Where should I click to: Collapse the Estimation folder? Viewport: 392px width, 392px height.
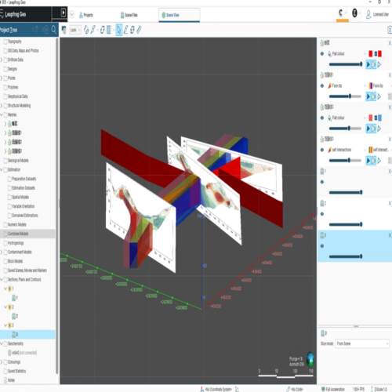tap(2, 169)
